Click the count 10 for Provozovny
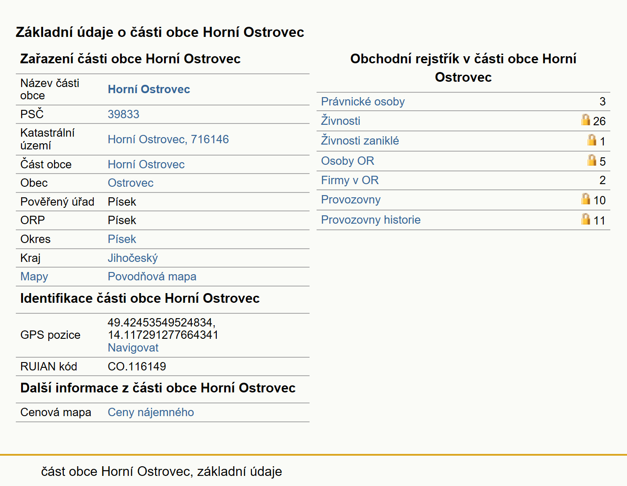627x486 pixels. point(600,200)
